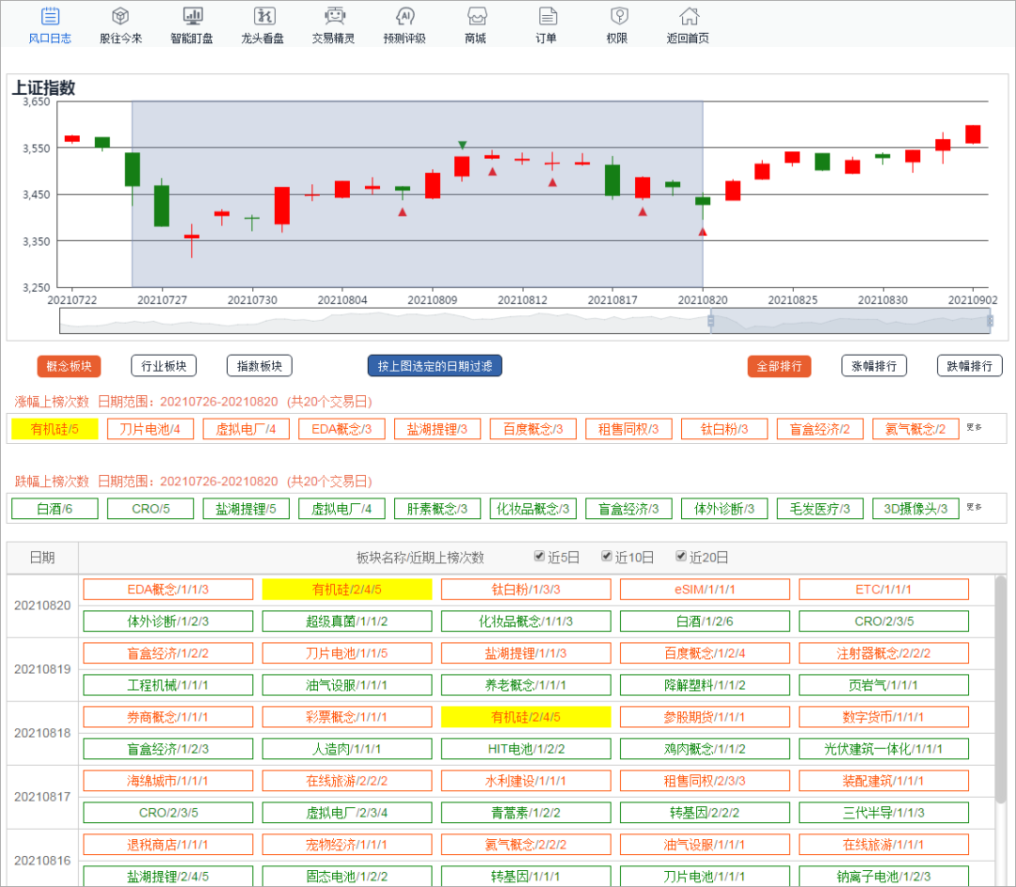Open the 交易精灵 robot icon

pyautogui.click(x=333, y=17)
